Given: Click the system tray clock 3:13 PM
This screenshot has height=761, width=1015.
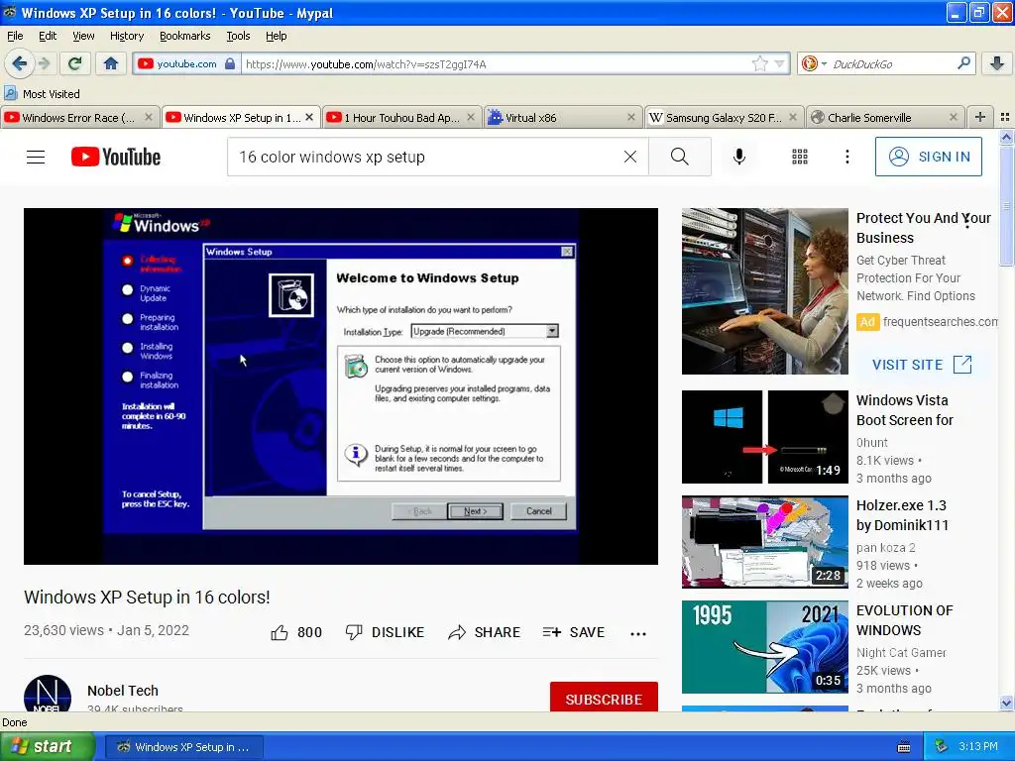Looking at the screenshot, I should point(978,747).
